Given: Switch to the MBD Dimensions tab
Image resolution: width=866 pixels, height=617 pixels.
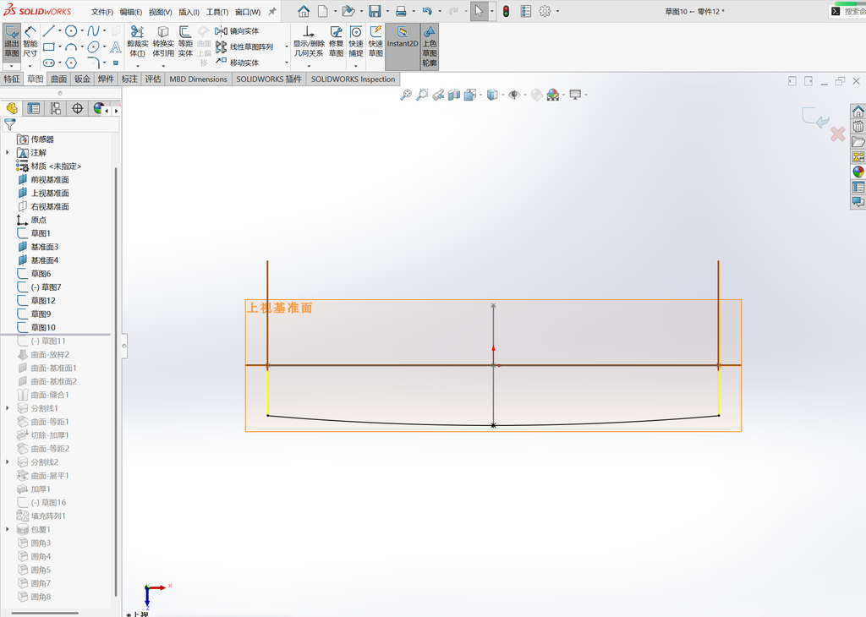Looking at the screenshot, I should tap(198, 79).
